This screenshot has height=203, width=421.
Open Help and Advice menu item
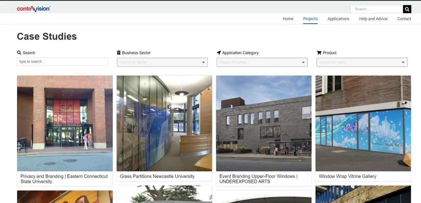click(x=373, y=19)
